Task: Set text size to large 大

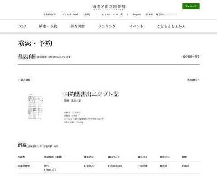Action: pos(121,14)
